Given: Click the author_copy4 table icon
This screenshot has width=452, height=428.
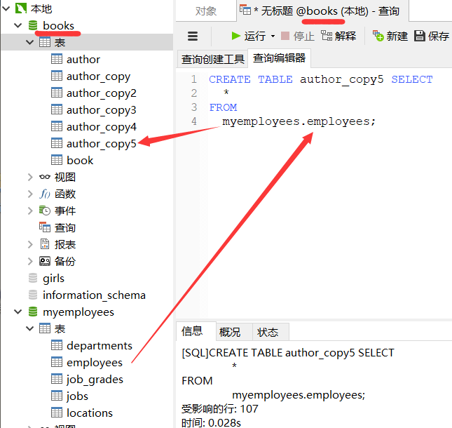Looking at the screenshot, I should pyautogui.click(x=57, y=126).
